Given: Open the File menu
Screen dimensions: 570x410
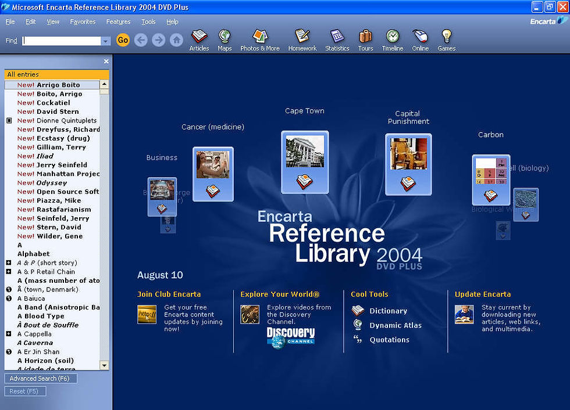Looking at the screenshot, I should pyautogui.click(x=10, y=21).
